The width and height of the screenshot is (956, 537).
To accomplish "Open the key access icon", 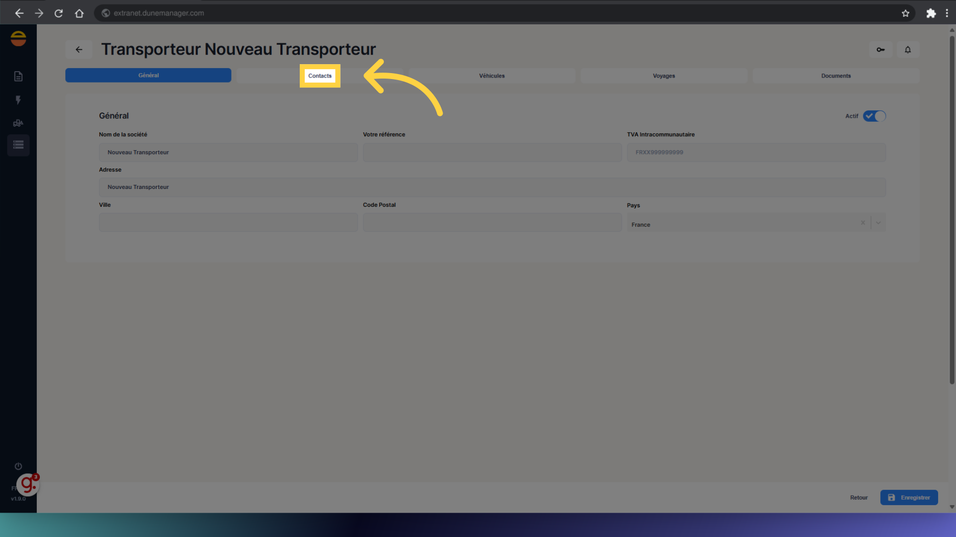I will (880, 50).
